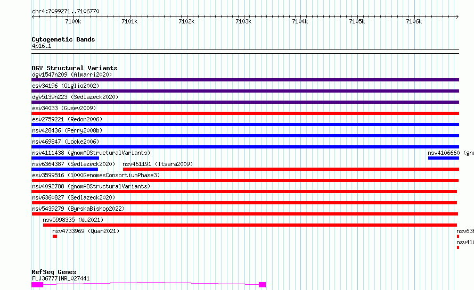This screenshot has width=474, height=290.
Task: Select the purple bar under dgv5139n223
Action: tap(245, 102)
